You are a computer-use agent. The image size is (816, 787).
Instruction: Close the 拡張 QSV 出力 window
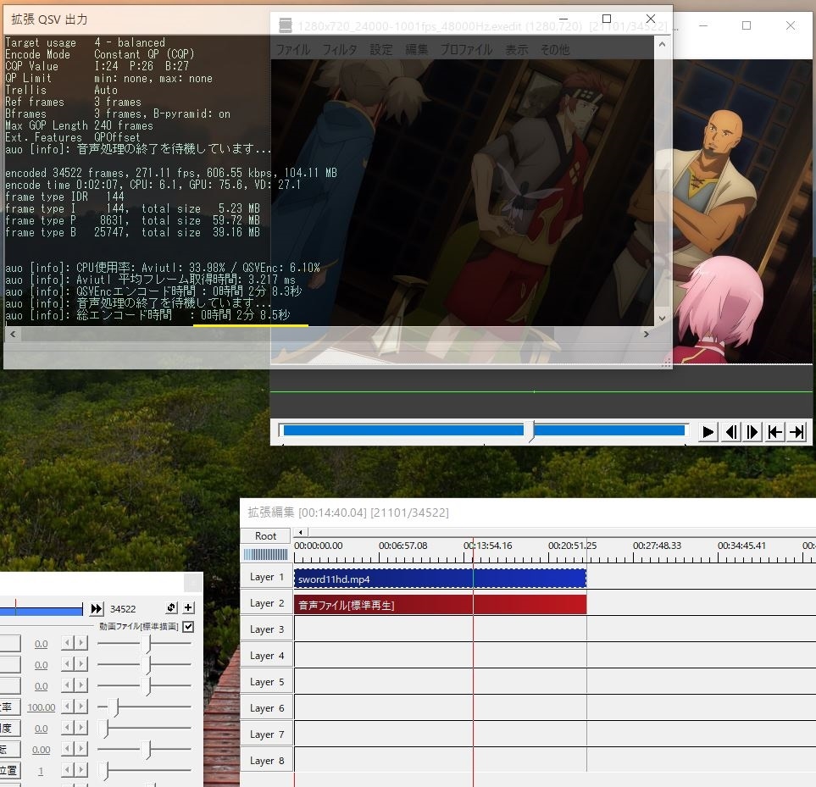click(x=651, y=19)
